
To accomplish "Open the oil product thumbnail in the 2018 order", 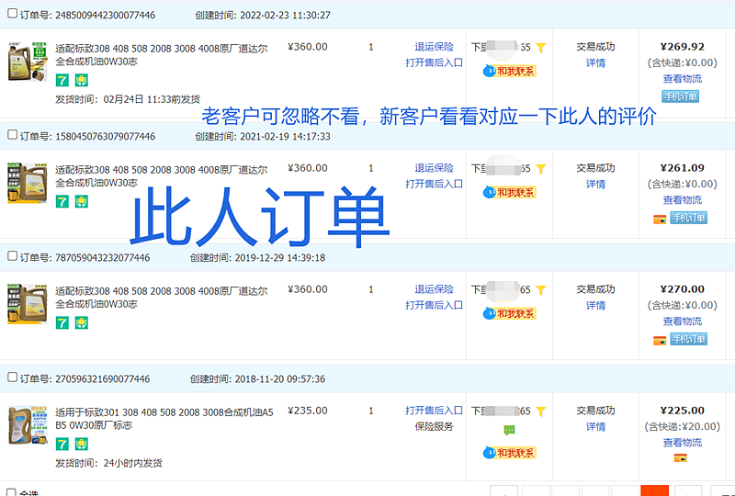I will click(23, 424).
